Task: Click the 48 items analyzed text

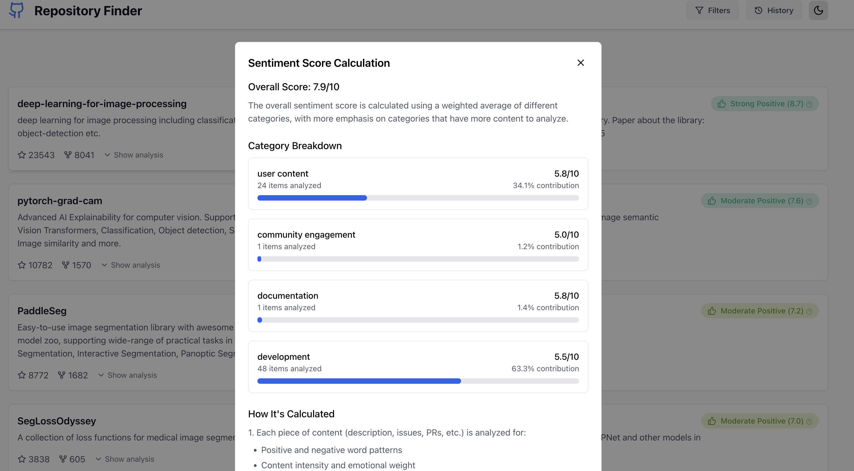Action: click(x=289, y=369)
